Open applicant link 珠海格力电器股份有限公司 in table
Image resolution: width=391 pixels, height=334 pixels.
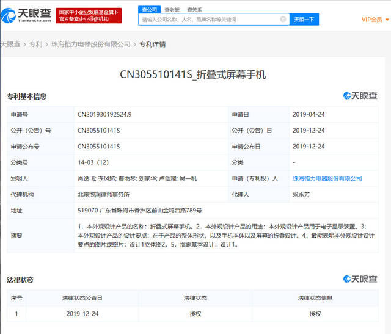click(327, 178)
